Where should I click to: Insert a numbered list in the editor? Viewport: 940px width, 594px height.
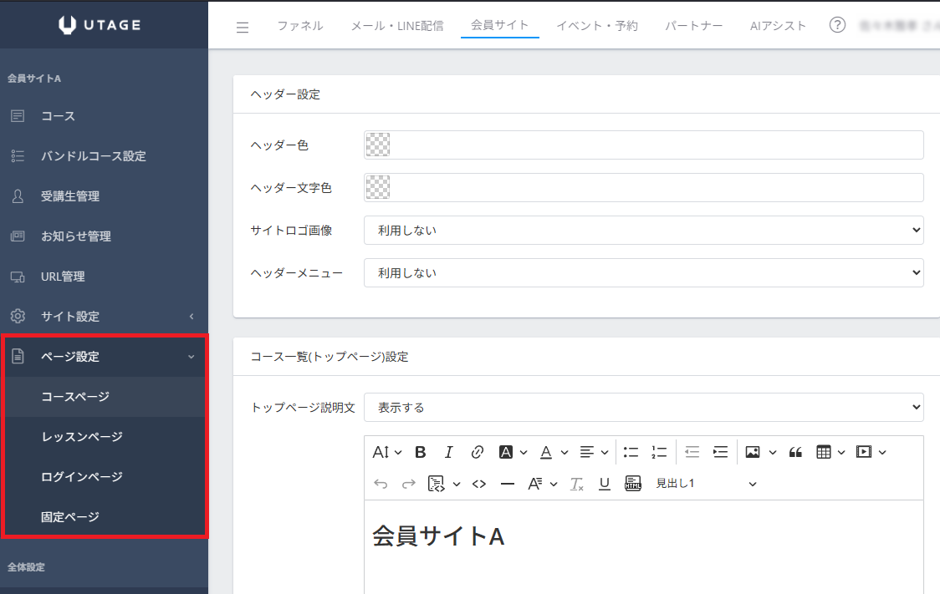[659, 452]
